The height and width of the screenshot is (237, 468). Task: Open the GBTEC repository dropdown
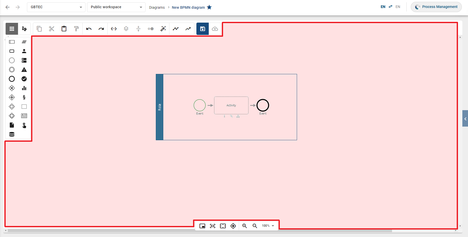(x=56, y=7)
